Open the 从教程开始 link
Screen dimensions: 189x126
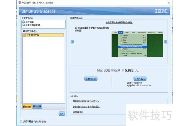(x=78, y=112)
